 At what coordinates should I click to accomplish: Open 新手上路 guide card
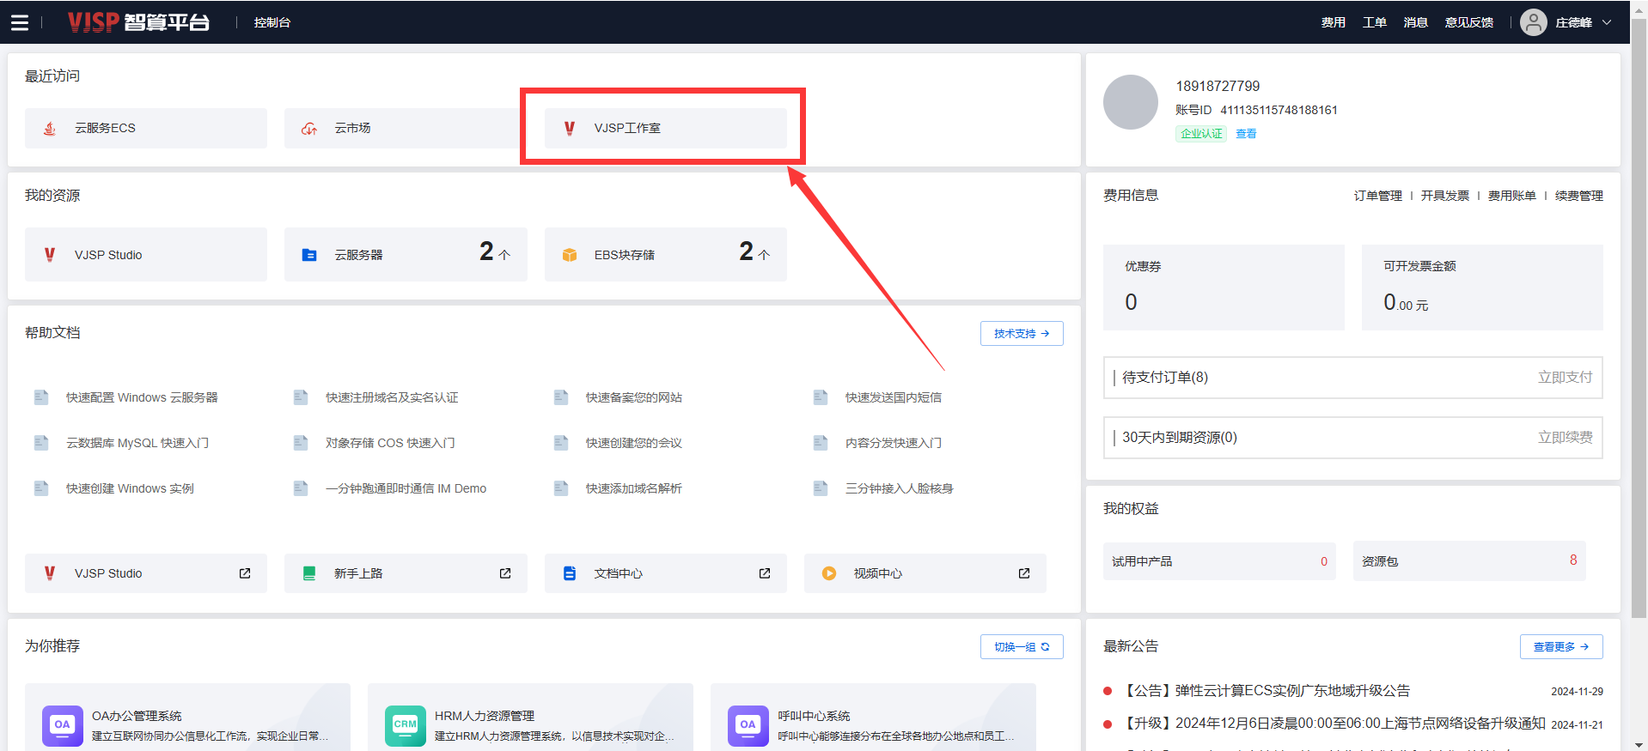(406, 573)
